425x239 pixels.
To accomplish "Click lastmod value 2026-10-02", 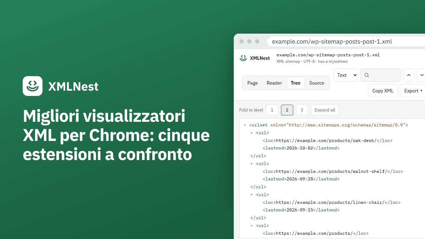I will pyautogui.click(x=300, y=148).
